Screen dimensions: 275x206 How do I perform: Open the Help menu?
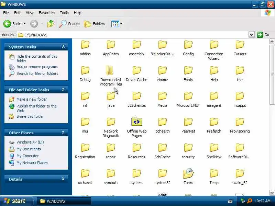[x=78, y=13]
